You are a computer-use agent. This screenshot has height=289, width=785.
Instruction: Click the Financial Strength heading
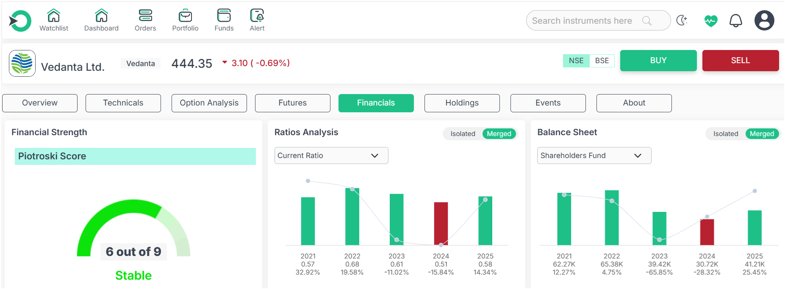49,132
